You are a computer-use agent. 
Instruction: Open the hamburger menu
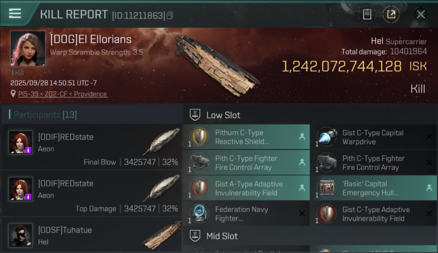15,13
